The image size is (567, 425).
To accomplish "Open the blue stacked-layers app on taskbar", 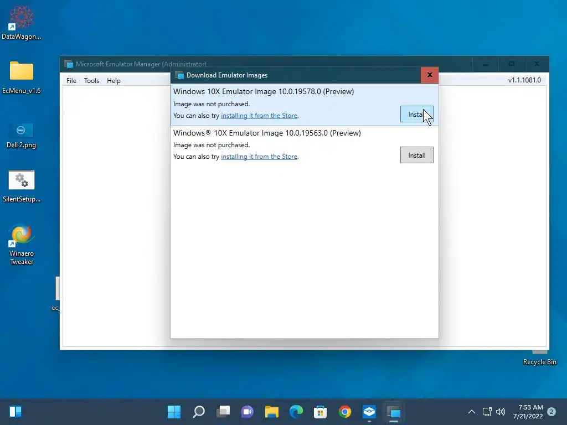I will tap(369, 412).
